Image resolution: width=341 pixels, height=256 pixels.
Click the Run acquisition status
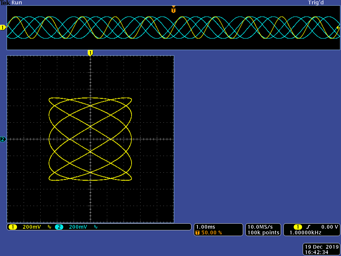[x=17, y=3]
